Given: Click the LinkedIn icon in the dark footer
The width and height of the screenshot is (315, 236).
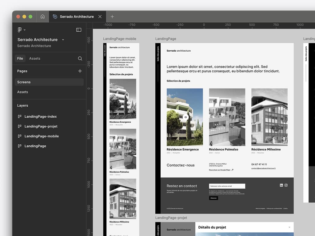Looking at the screenshot, I should [281, 185].
